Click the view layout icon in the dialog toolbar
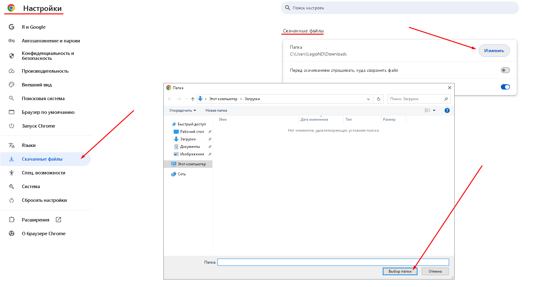 click(x=427, y=110)
